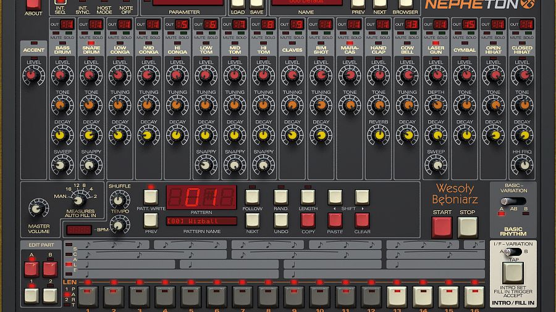Click the Bass Drum SWEEP knob
The width and height of the screenshot is (556, 312).
tap(61, 165)
